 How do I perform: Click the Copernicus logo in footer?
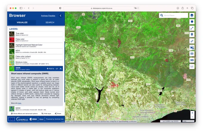pyautogui.click(x=22, y=119)
